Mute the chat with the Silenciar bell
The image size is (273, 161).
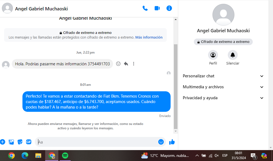[x=232, y=55]
